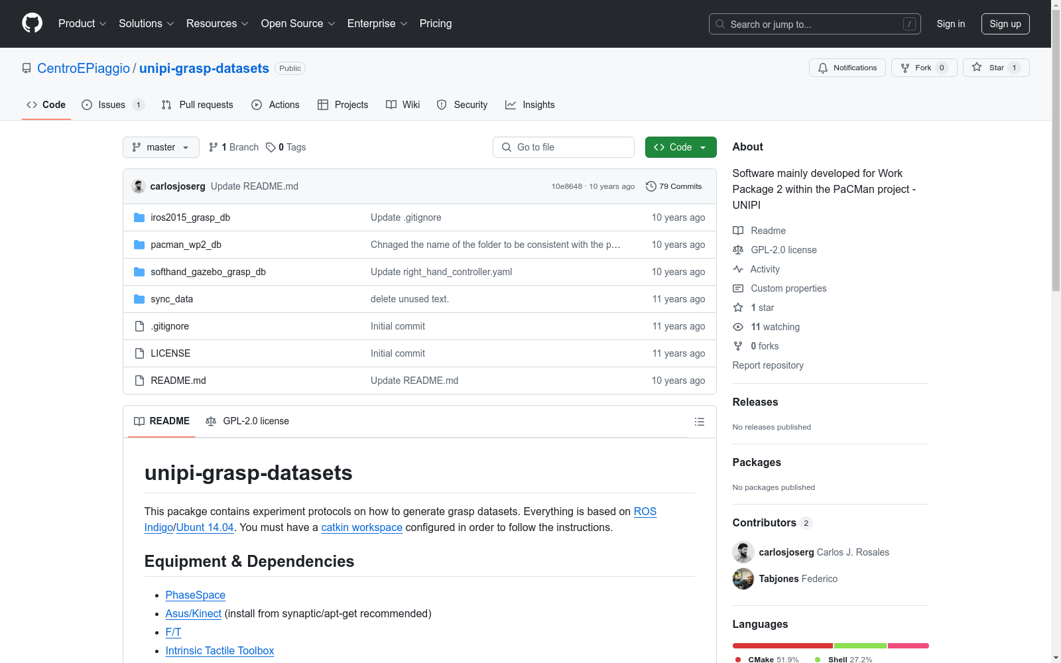This screenshot has height=663, width=1061.
Task: Expand the Product menu
Action: click(82, 24)
